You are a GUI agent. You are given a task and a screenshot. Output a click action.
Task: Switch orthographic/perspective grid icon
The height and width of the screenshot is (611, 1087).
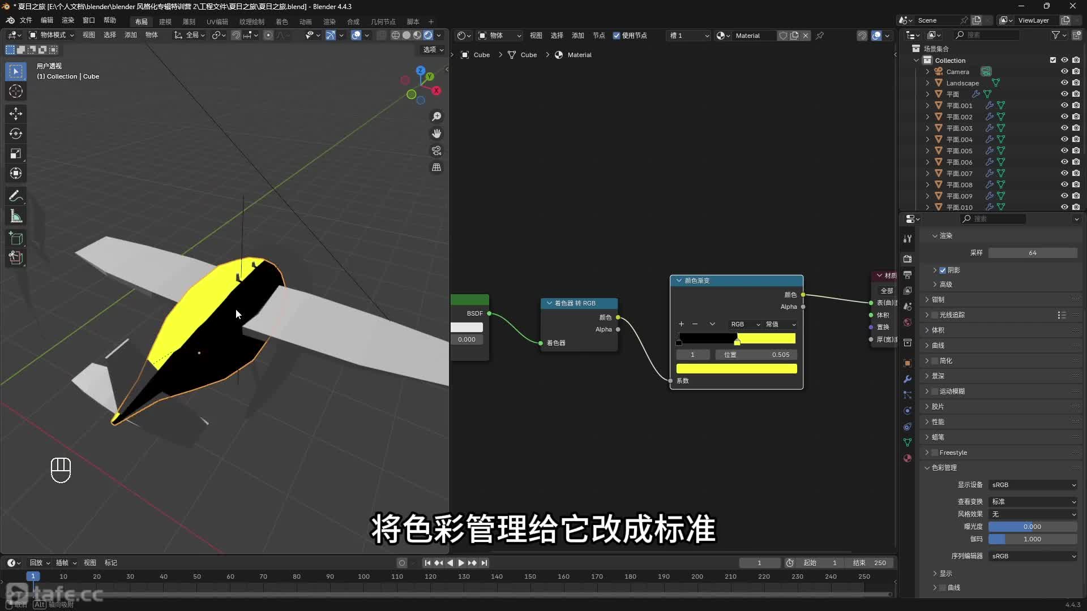pyautogui.click(x=436, y=167)
